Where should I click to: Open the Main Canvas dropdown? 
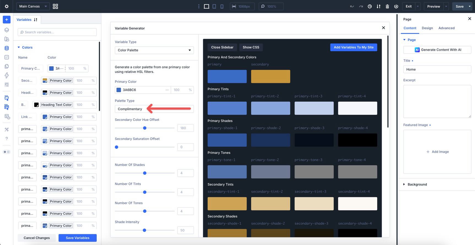point(33,6)
